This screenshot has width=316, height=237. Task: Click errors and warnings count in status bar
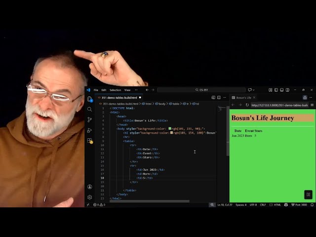point(99,205)
